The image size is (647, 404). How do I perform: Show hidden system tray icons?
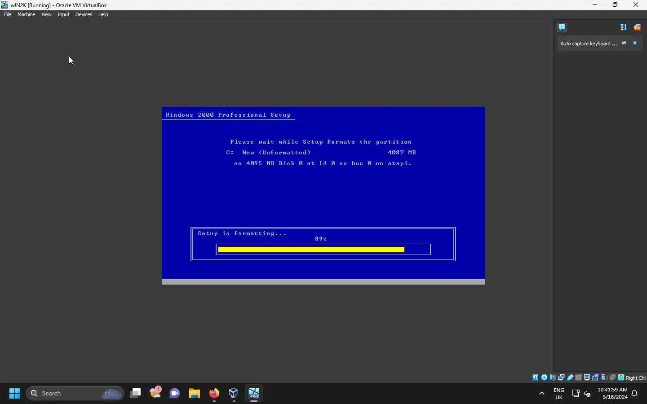[x=541, y=393]
